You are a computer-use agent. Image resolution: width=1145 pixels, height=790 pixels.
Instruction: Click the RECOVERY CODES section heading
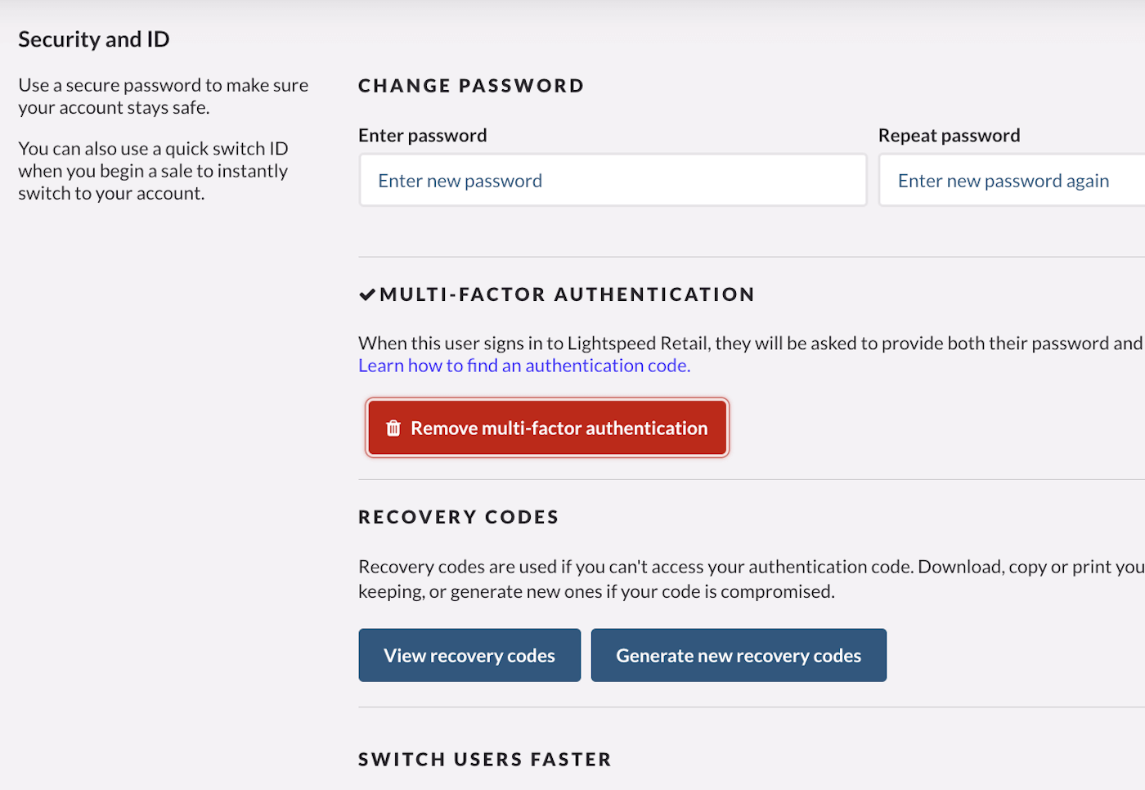coord(458,517)
